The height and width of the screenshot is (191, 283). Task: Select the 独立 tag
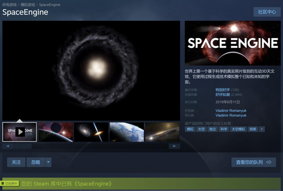(212, 129)
